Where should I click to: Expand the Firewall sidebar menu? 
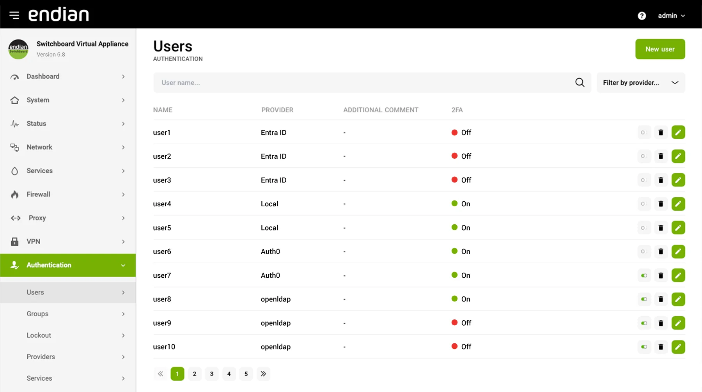click(x=68, y=194)
